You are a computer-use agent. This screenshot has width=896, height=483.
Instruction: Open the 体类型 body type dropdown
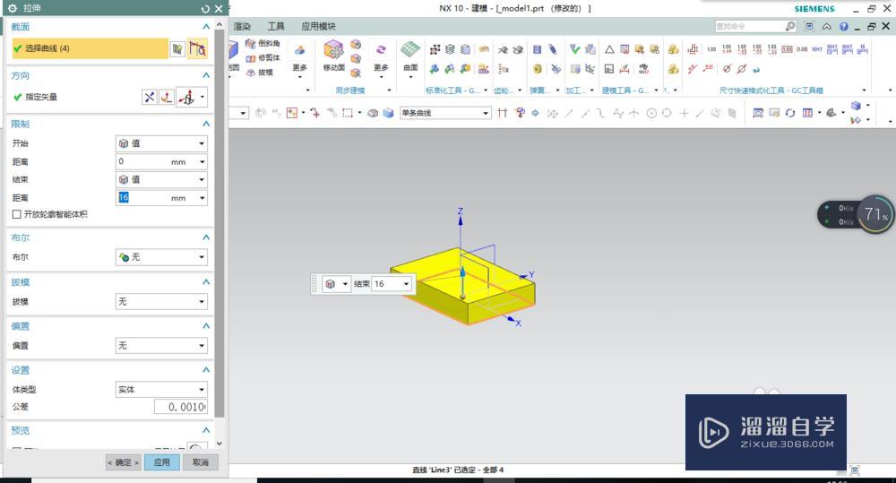161,389
